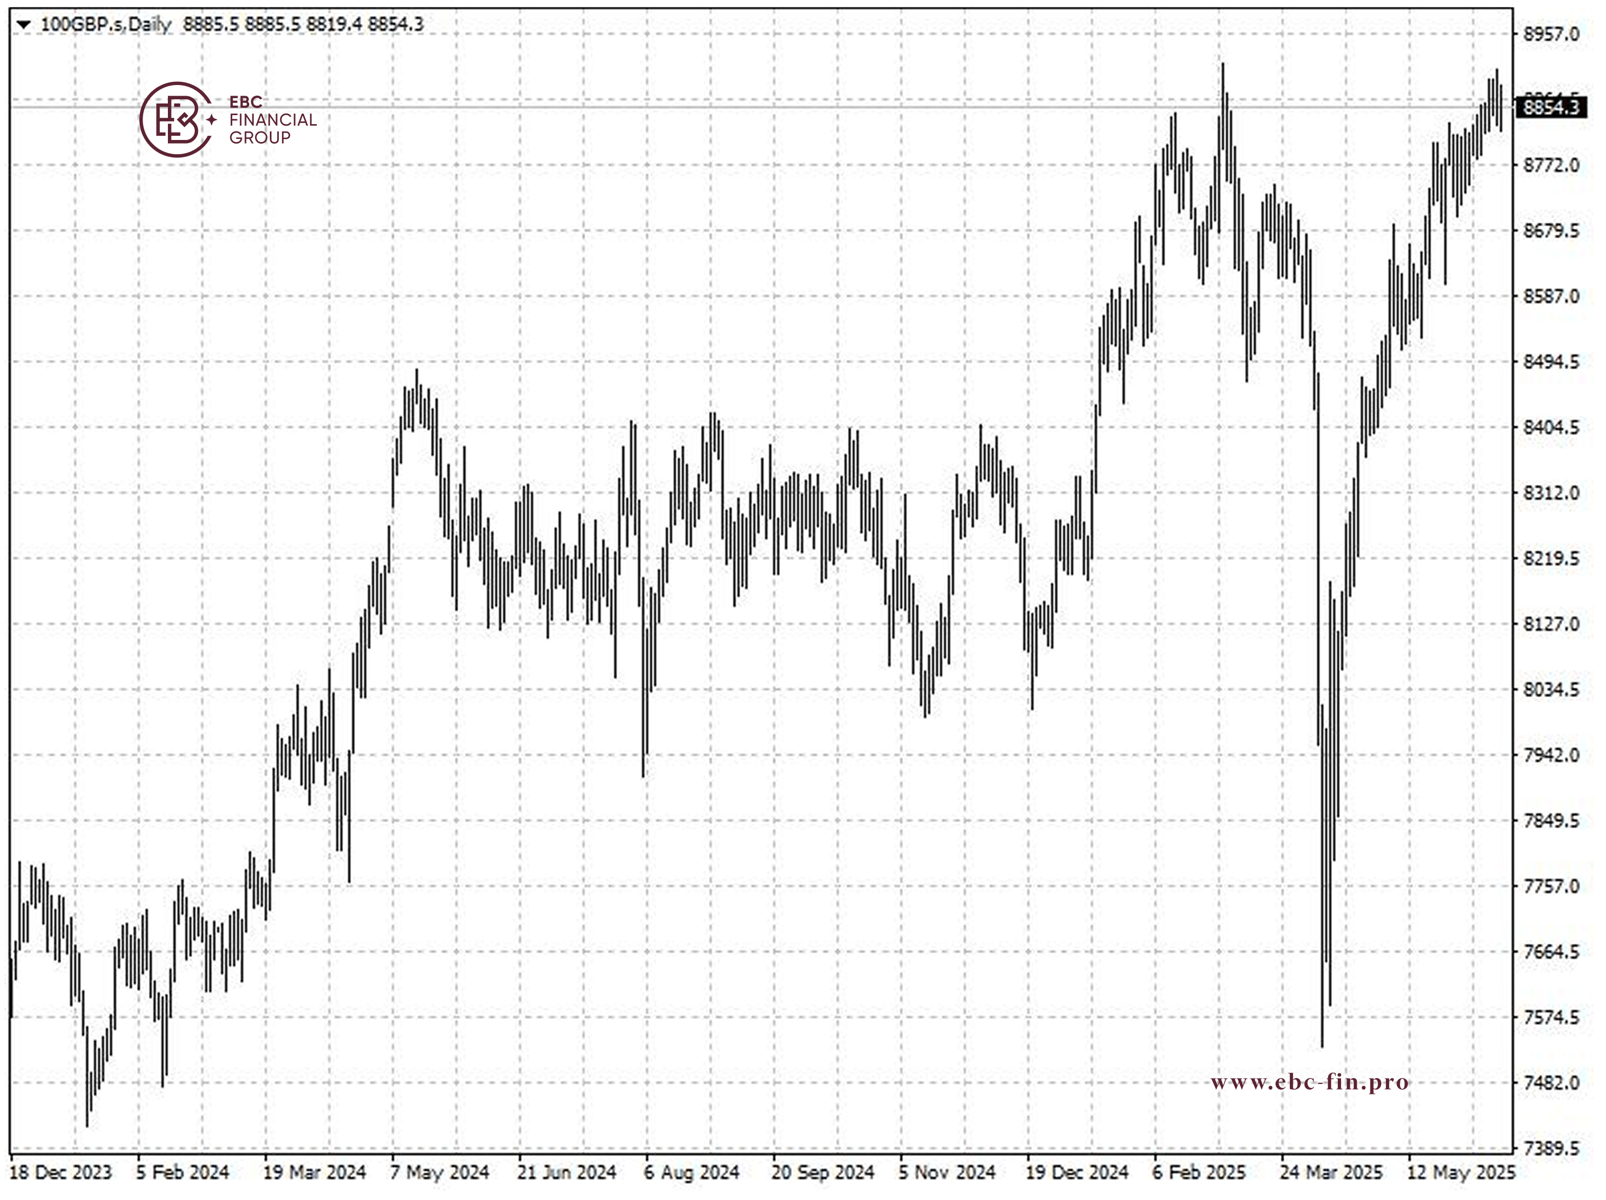1606x1200 pixels.
Task: Click the triangle arrow beside 100GBP.s,Daily
Action: pos(23,25)
